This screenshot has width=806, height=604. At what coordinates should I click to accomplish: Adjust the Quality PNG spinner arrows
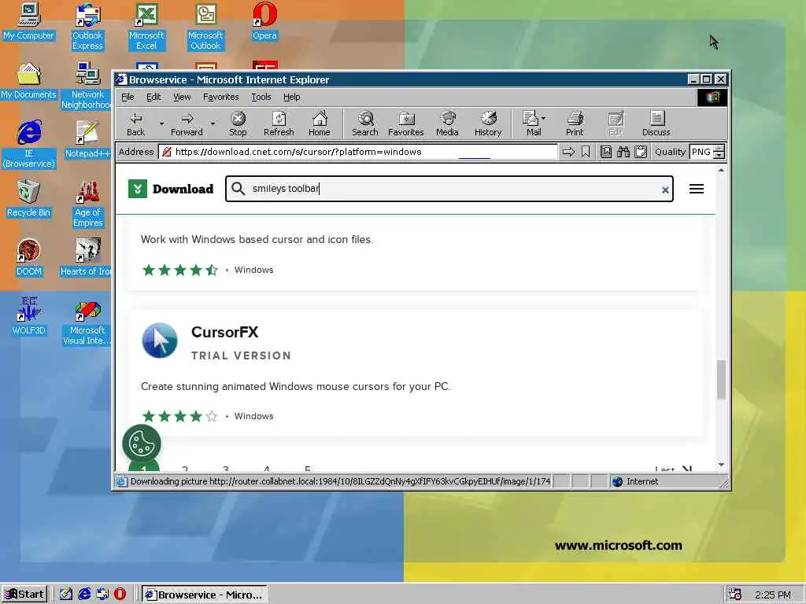719,152
